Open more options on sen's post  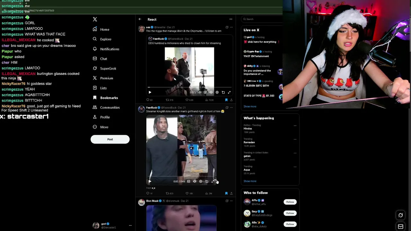pos(231,27)
